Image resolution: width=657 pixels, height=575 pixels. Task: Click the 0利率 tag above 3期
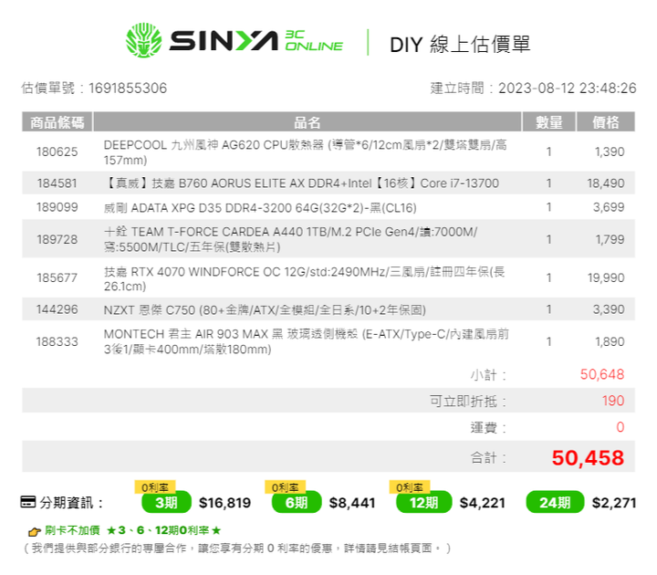[155, 487]
